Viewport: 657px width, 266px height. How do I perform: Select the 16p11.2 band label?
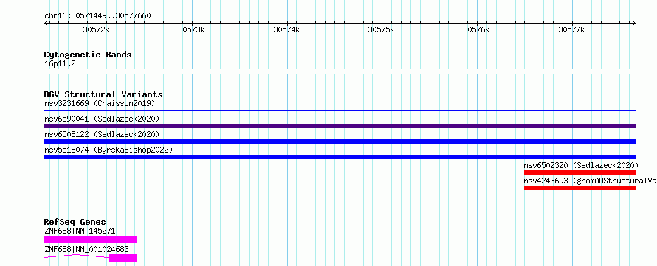60,64
